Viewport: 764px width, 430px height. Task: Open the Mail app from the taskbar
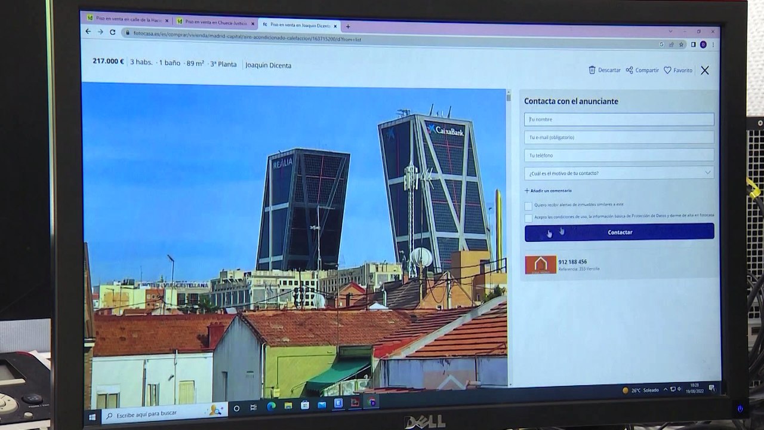coord(322,404)
